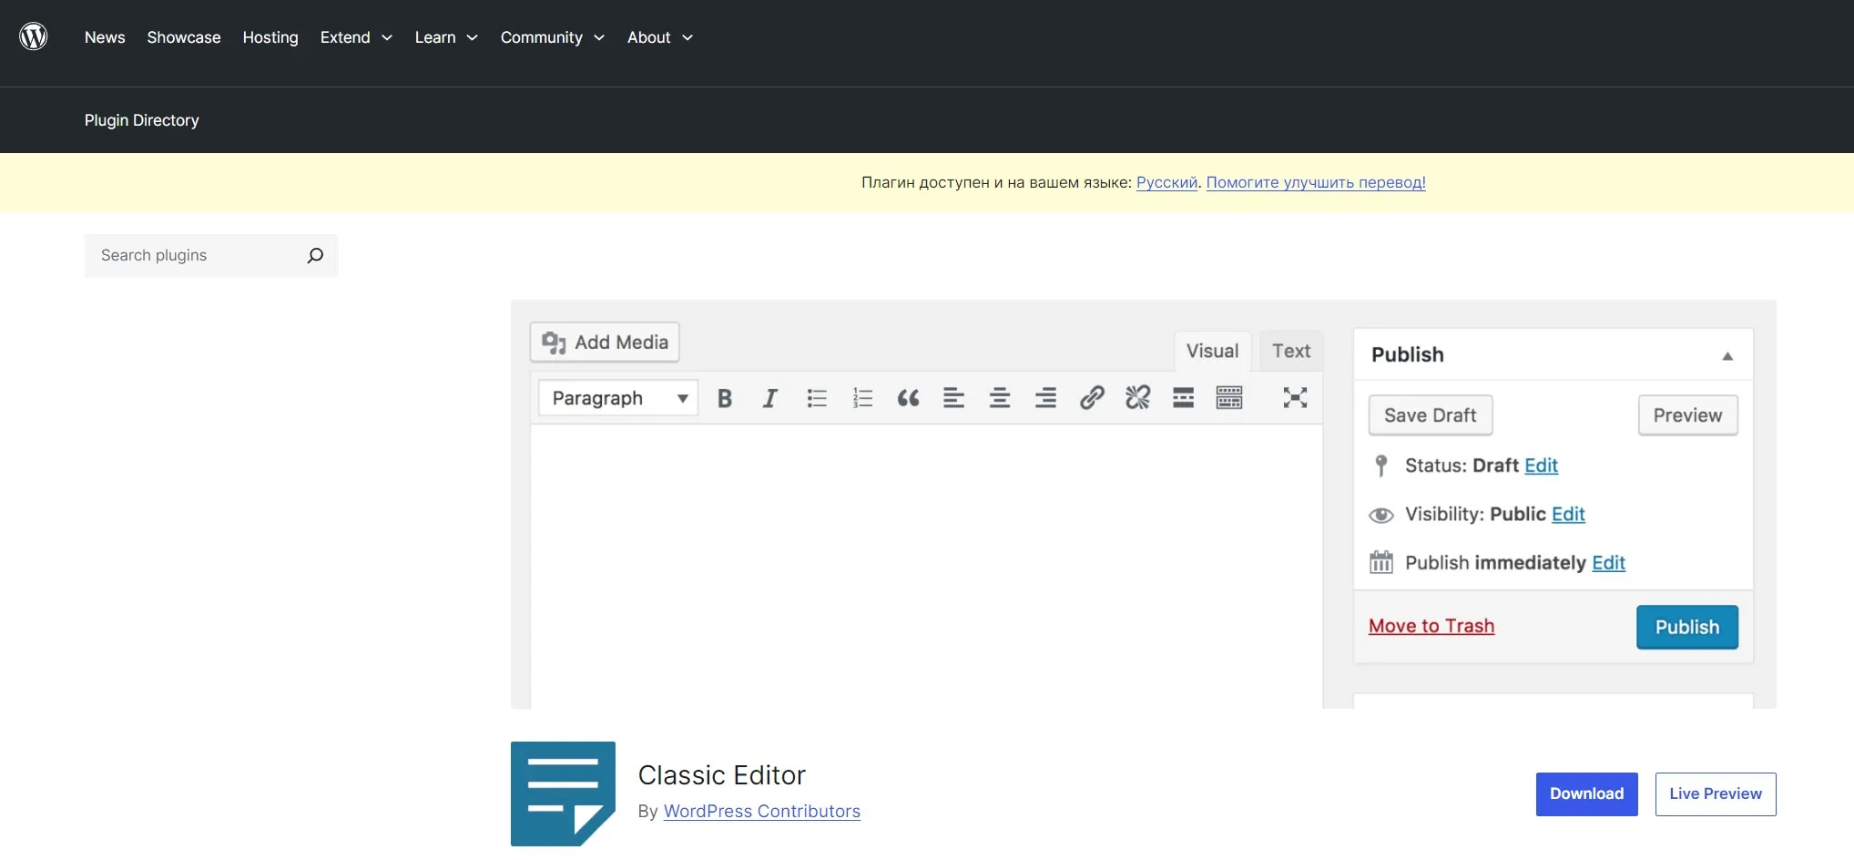Apply blockquote formatting
The height and width of the screenshot is (860, 1854).
(x=908, y=398)
